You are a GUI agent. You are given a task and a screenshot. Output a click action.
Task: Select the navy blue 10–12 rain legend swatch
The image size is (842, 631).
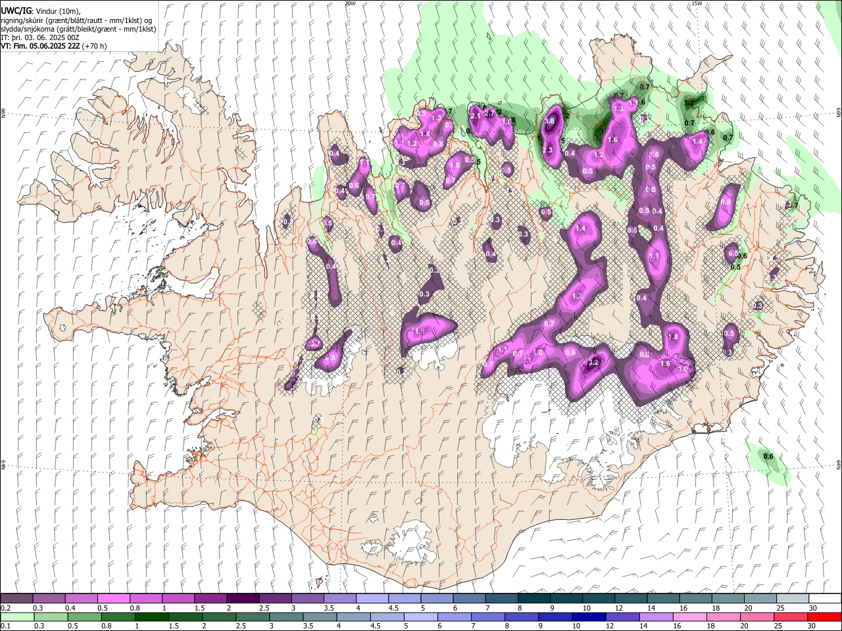[588, 617]
